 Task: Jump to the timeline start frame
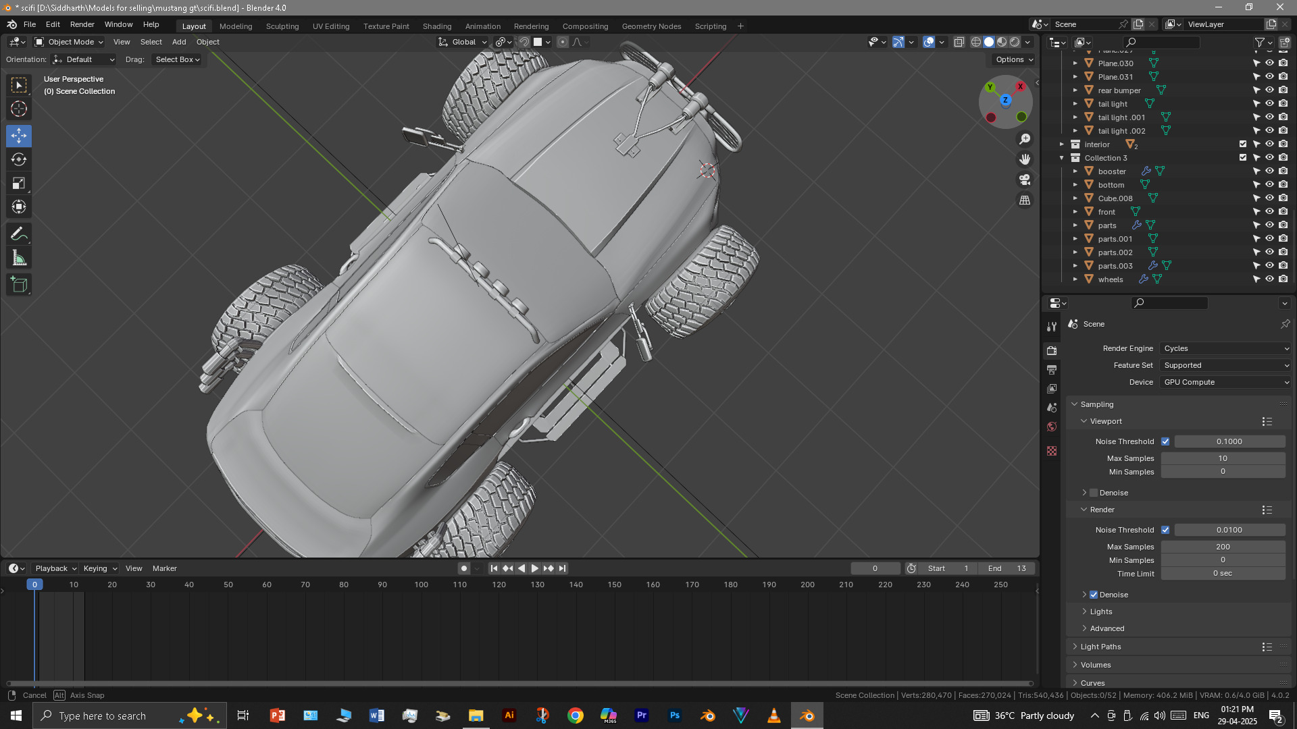(494, 568)
